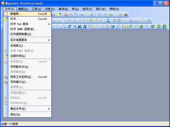This screenshot has height=127, width=170.
Task: Click the help question-mark zoom icon
Action: pos(58,21)
